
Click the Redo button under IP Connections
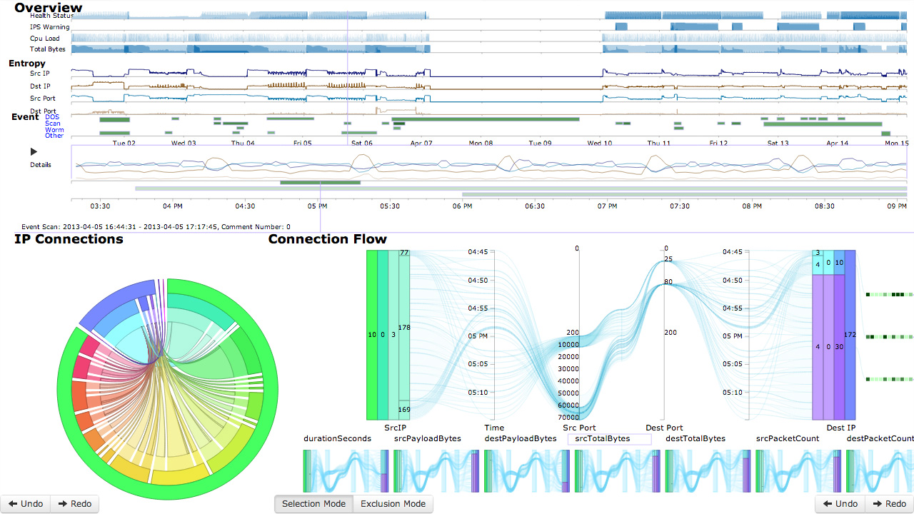pos(75,504)
